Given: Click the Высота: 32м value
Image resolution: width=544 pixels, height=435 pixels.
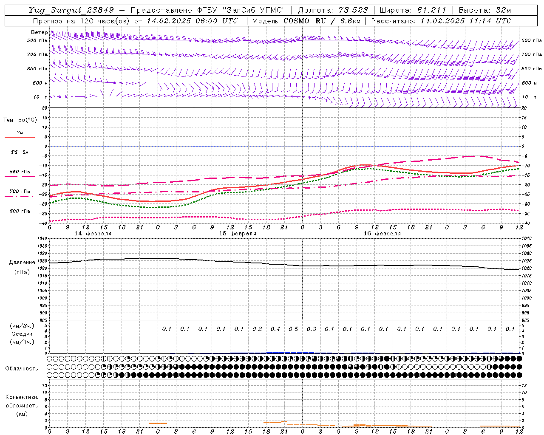Looking at the screenshot, I should [485, 10].
